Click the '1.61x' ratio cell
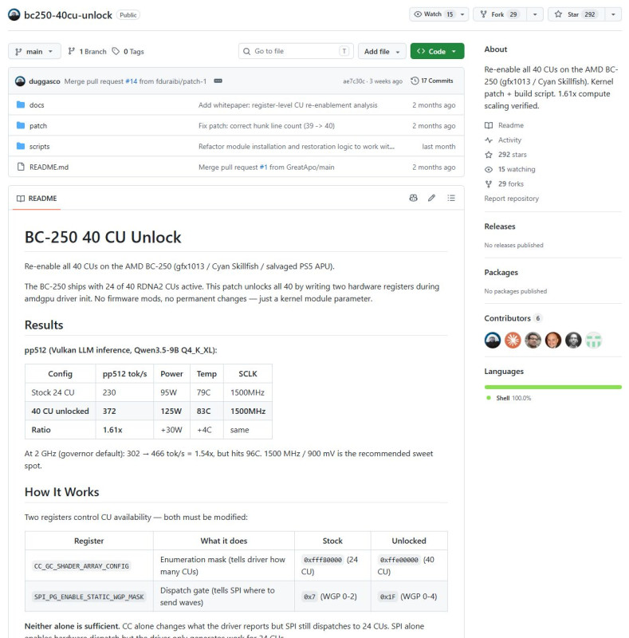Viewport: 629px width, 638px height. (x=124, y=430)
